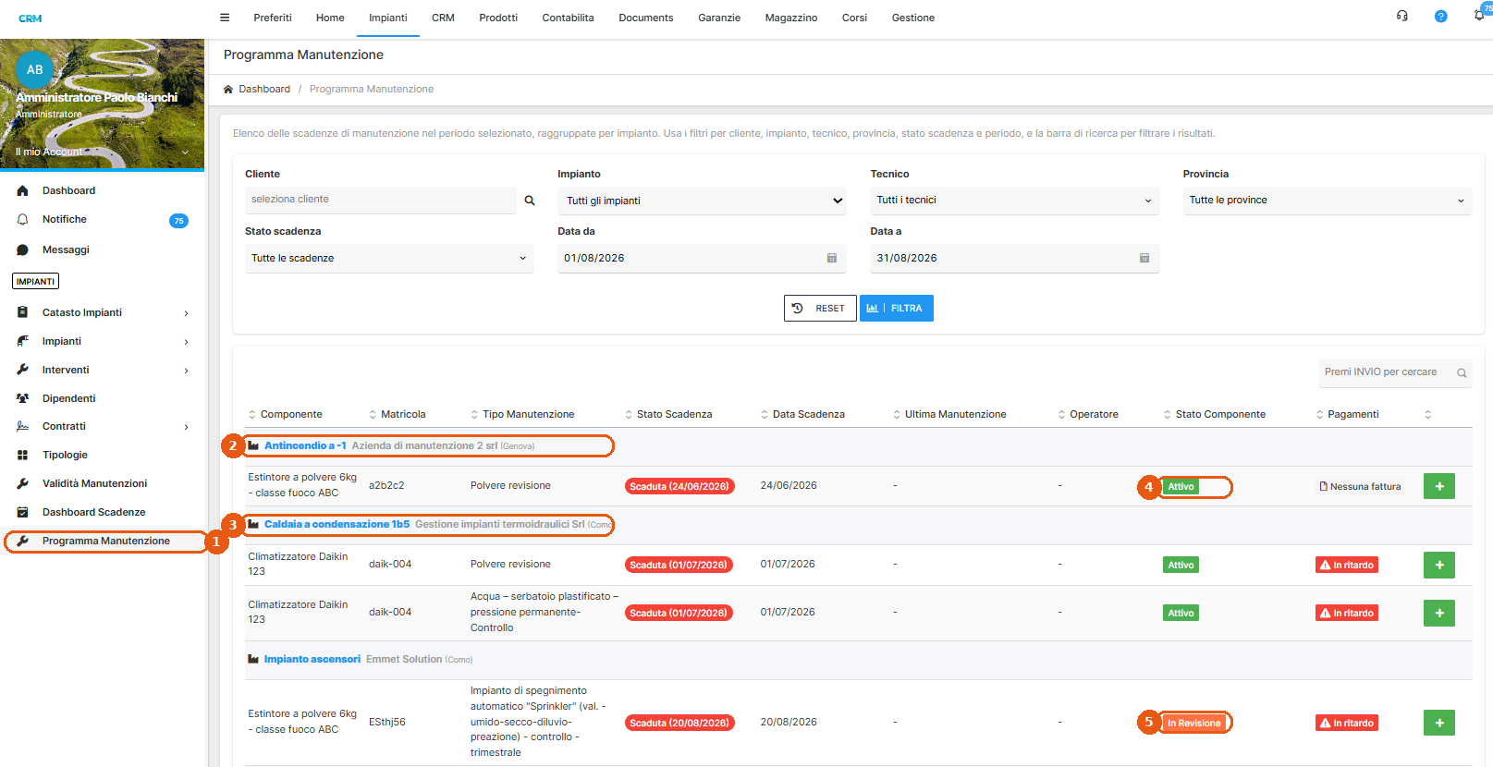Screen dimensions: 1493x767
Task: Click the Dashboard Scadenze calendar icon
Action: [x=23, y=512]
